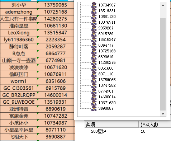This screenshot has height=141, width=171.
Task: Click spreadsheet cell containing ademzhong
Action: [x=19, y=12]
